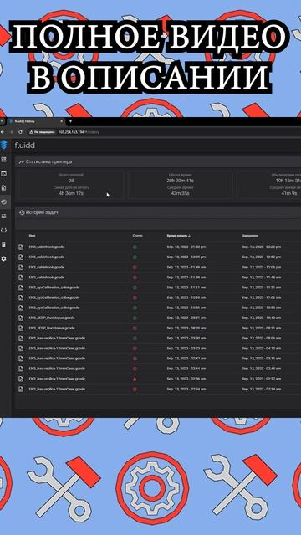Click longest job value '4h 36m 12s'
Viewport: 301px width, 535px height.
click(71, 193)
